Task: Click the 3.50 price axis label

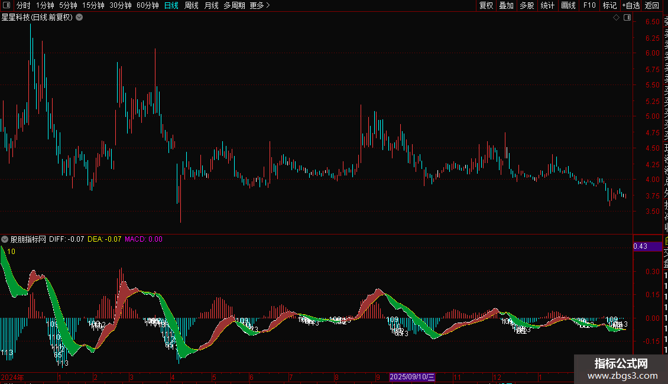Action: tap(652, 211)
